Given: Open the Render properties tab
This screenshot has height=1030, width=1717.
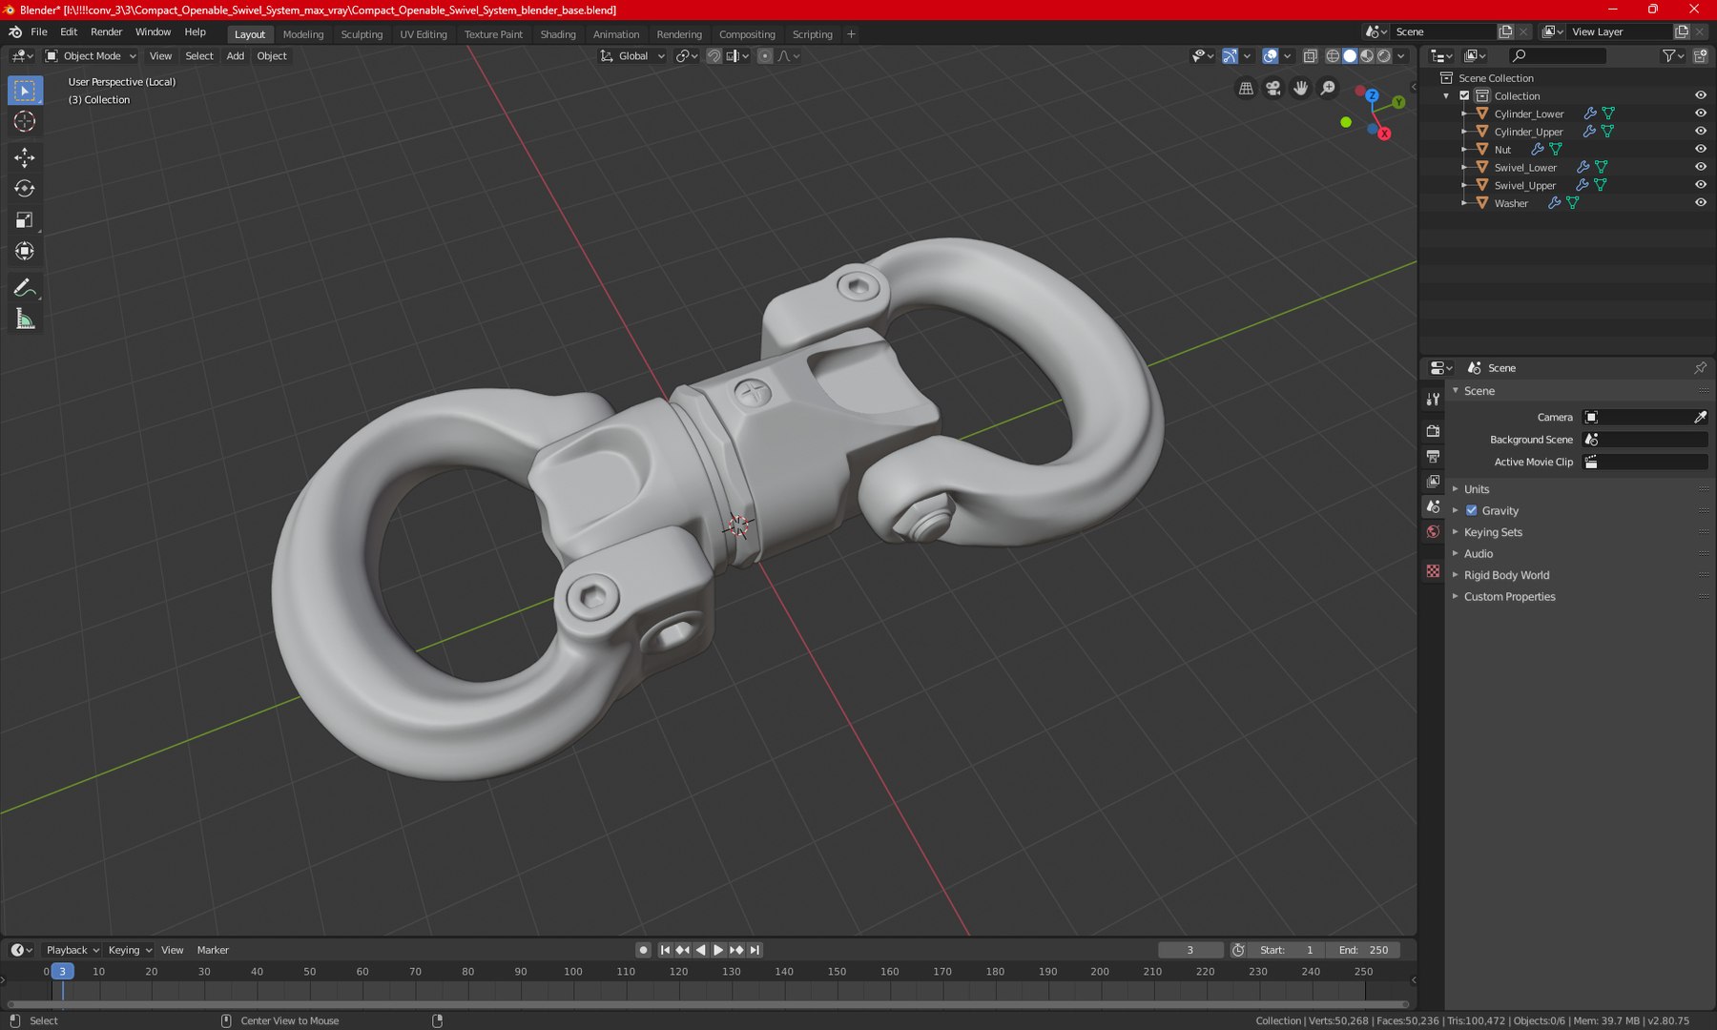Looking at the screenshot, I should pyautogui.click(x=1433, y=431).
